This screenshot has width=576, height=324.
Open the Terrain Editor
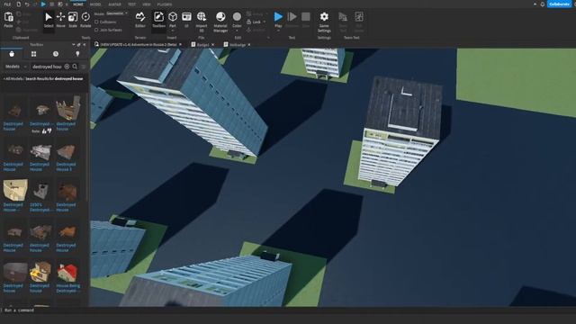point(140,20)
